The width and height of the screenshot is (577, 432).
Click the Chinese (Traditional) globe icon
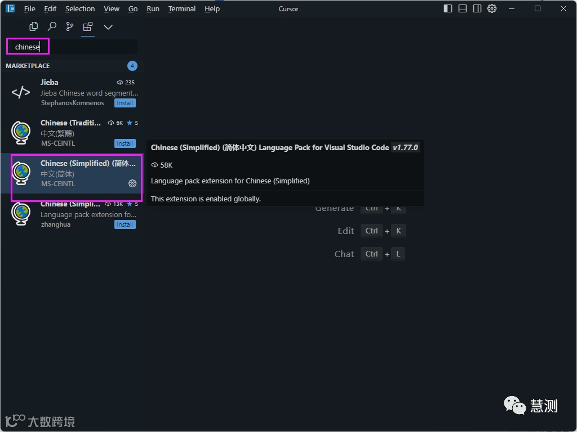(21, 133)
